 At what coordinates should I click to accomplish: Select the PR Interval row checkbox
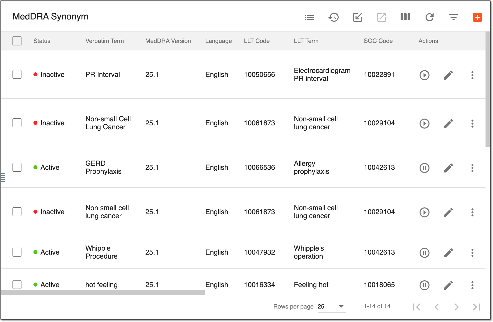coord(17,74)
